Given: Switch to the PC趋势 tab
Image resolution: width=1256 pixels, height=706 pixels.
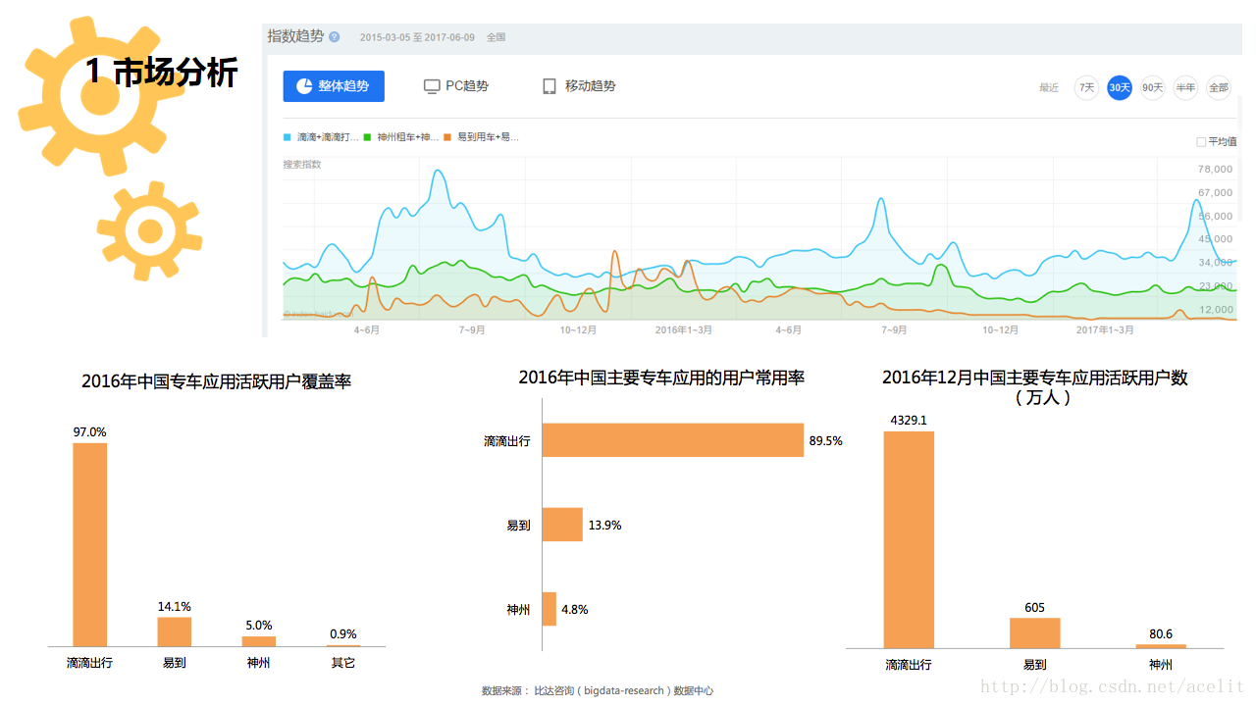Looking at the screenshot, I should (456, 86).
